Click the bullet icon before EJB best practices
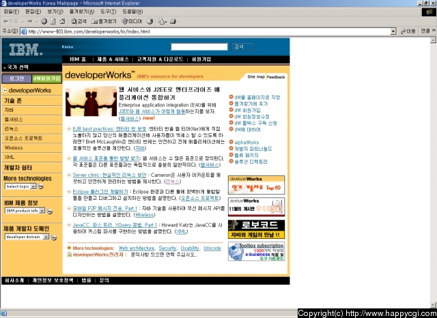 [69, 129]
